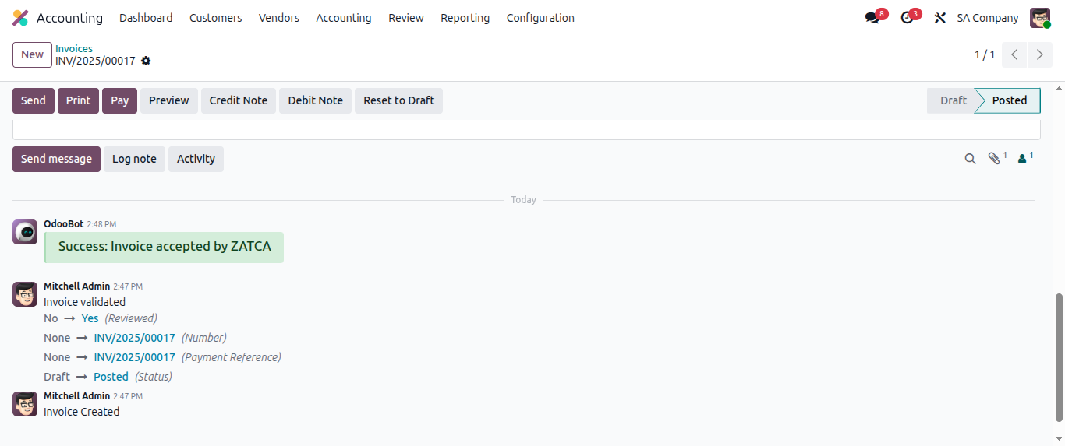Click the Reset to Draft button
1065x446 pixels.
coord(398,100)
